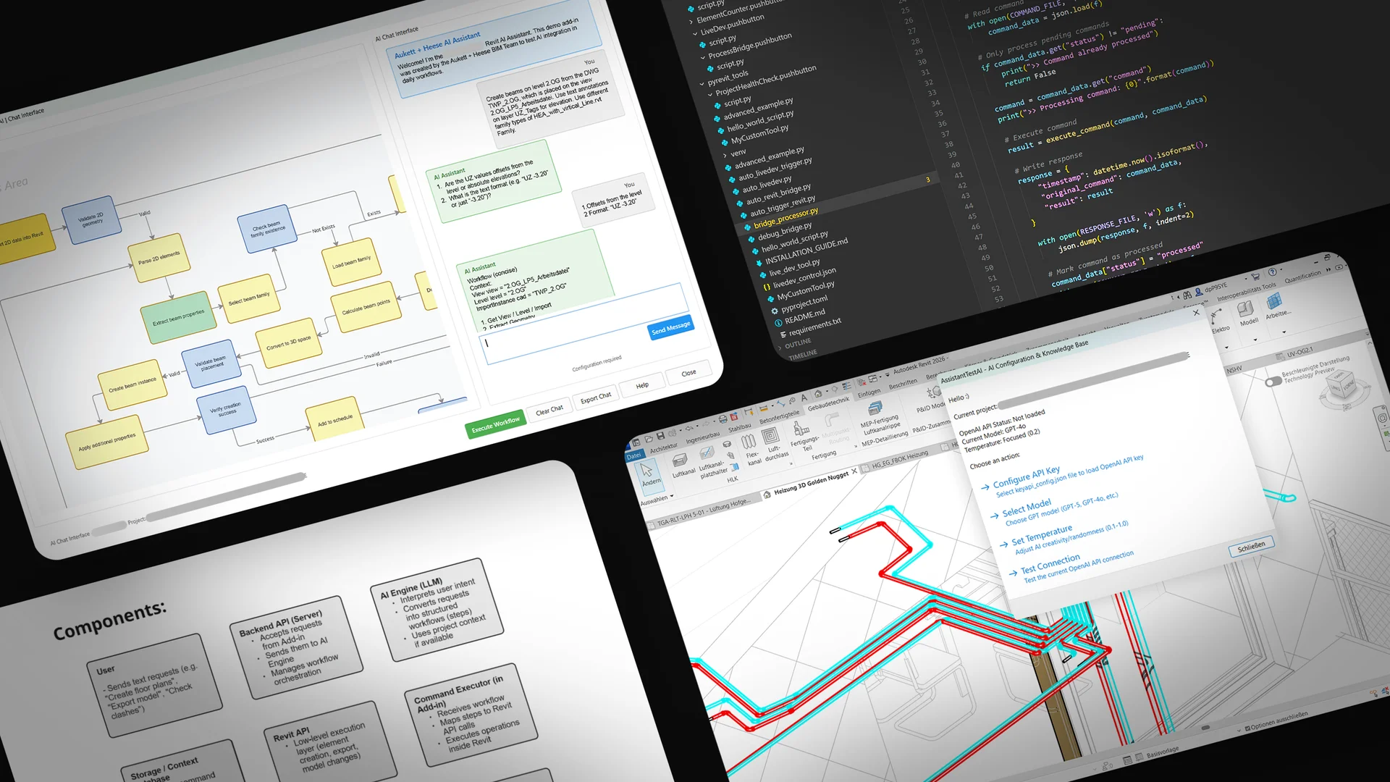Click the save icon in the quick access toolbar
1390x782 pixels.
point(660,436)
